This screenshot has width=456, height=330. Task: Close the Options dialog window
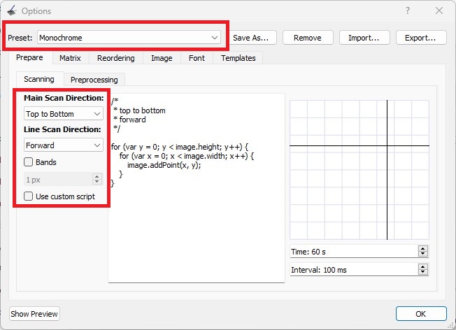[439, 11]
